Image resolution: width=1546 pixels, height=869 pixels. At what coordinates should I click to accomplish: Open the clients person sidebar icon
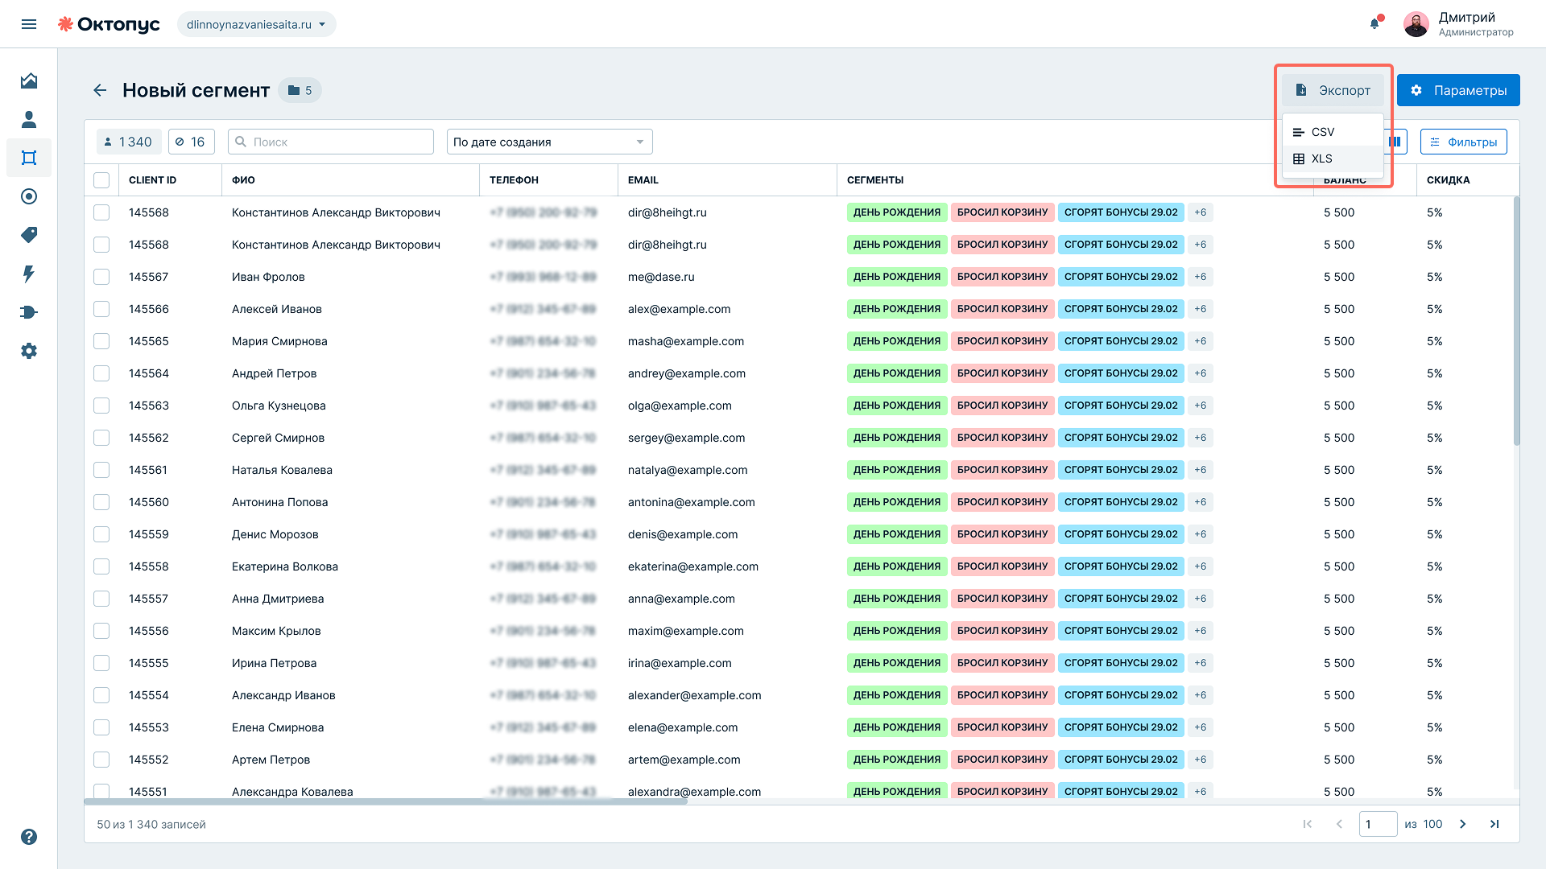[x=29, y=119]
